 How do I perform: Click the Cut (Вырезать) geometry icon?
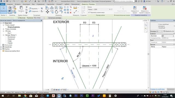tap(30, 8)
